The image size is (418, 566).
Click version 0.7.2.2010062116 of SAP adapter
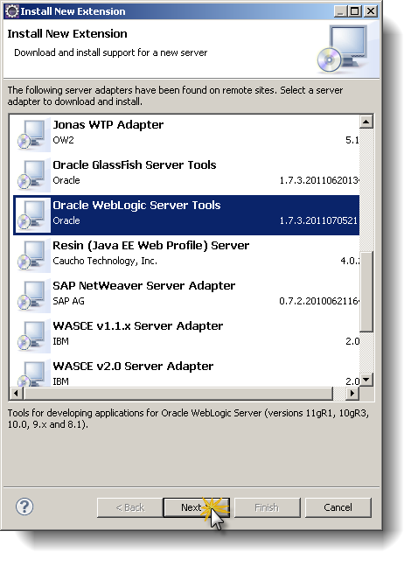318,301
